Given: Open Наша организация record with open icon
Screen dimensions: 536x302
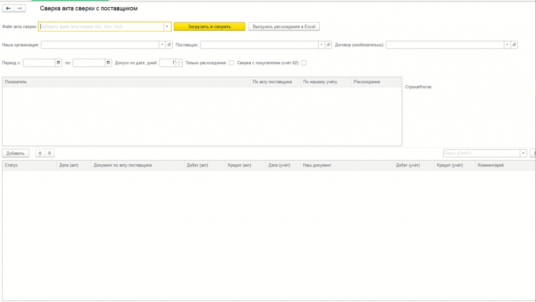Looking at the screenshot, I should pos(169,45).
